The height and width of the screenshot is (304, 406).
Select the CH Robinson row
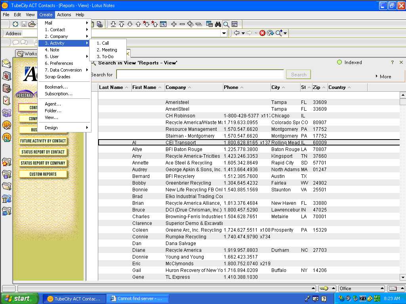249,115
